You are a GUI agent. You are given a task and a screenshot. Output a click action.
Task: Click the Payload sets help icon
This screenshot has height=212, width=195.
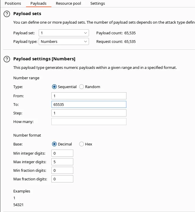[7, 14]
